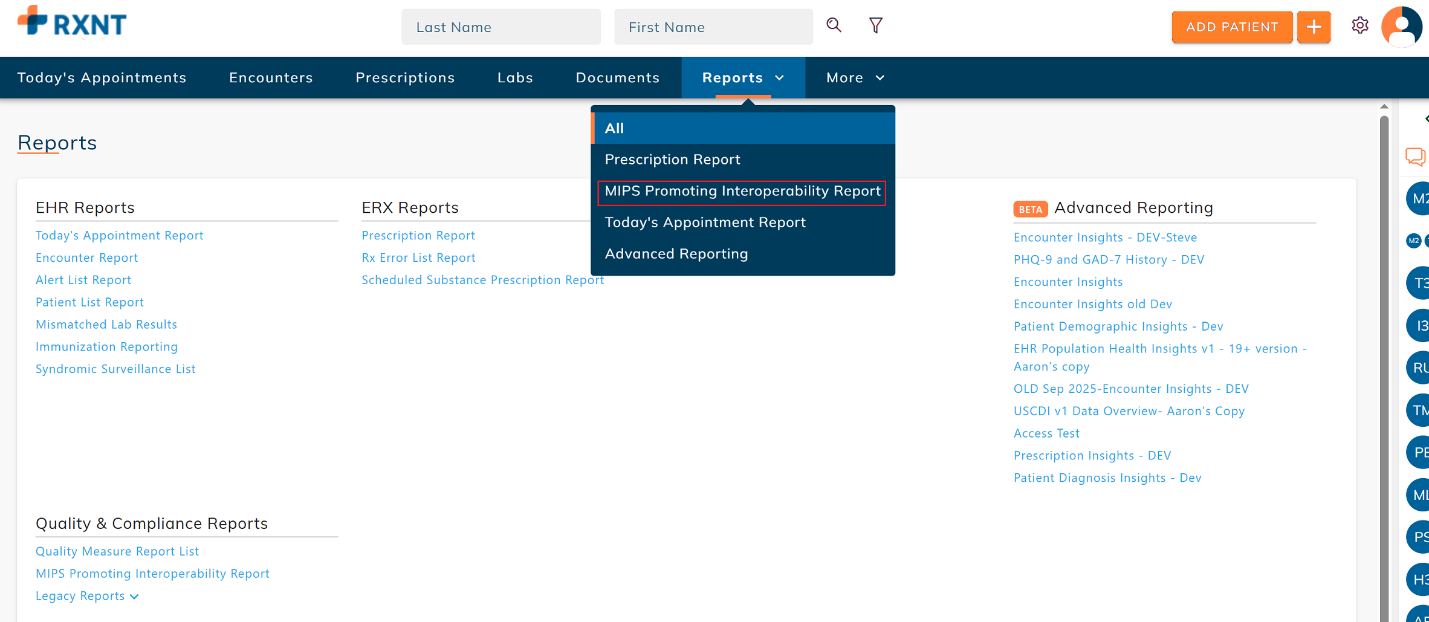Open OLD Sep 2025-Encounter Insights - DEV link
Viewport: 1429px width, 622px height.
coord(1131,389)
